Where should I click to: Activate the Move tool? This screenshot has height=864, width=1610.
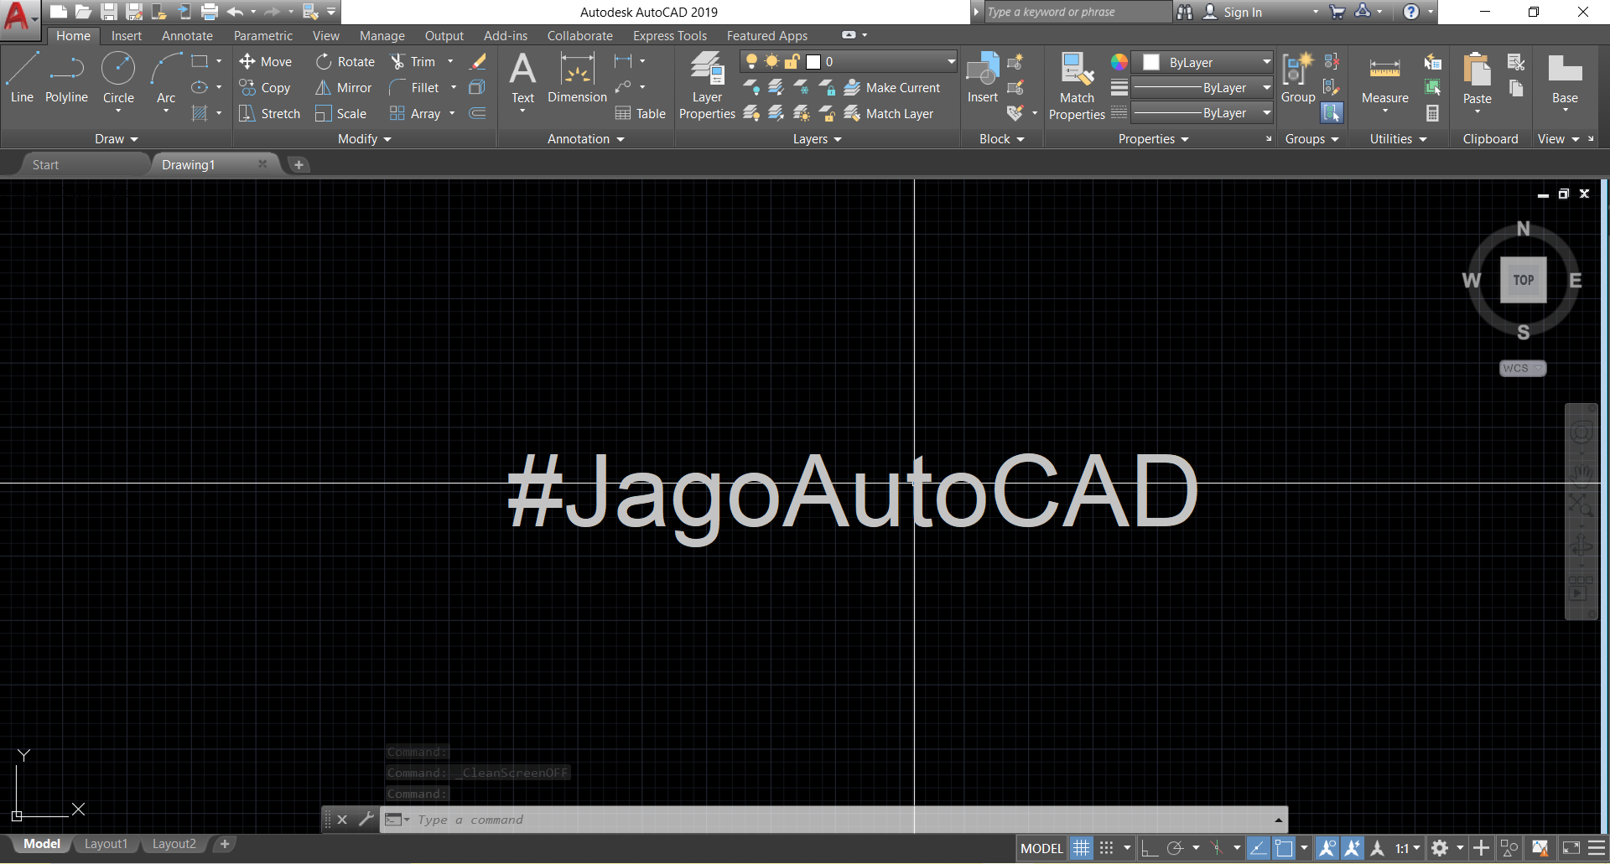tap(265, 62)
